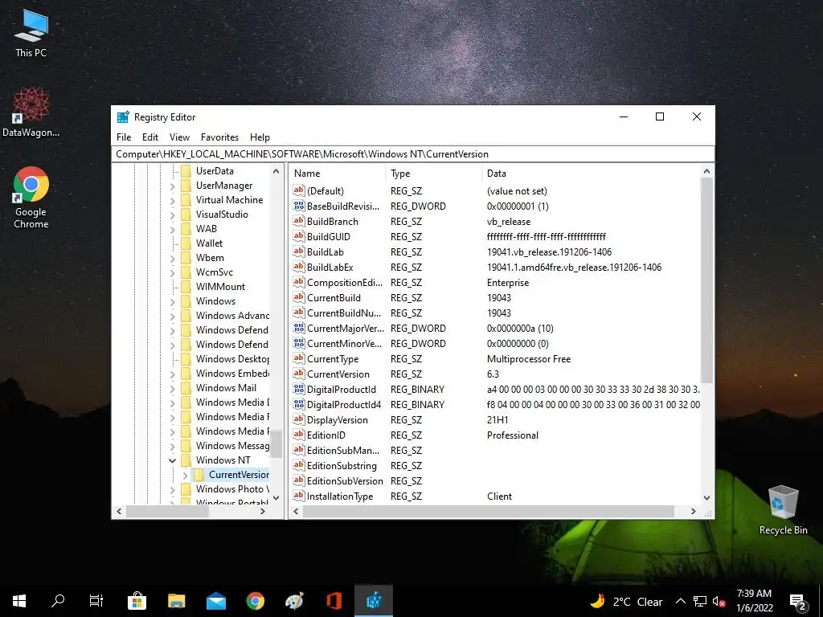Image resolution: width=823 pixels, height=617 pixels.
Task: Click the tree pane up scroll arrow
Action: coord(276,171)
